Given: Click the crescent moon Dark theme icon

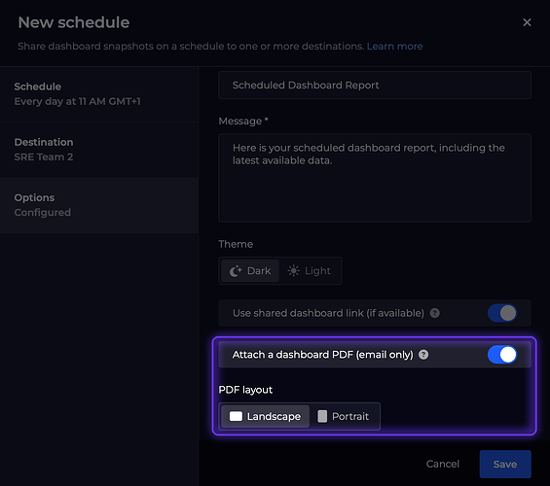Looking at the screenshot, I should 236,271.
